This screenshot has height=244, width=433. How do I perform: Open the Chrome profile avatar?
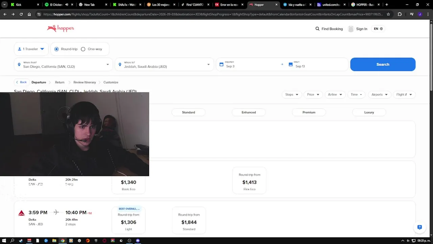[x=420, y=14]
